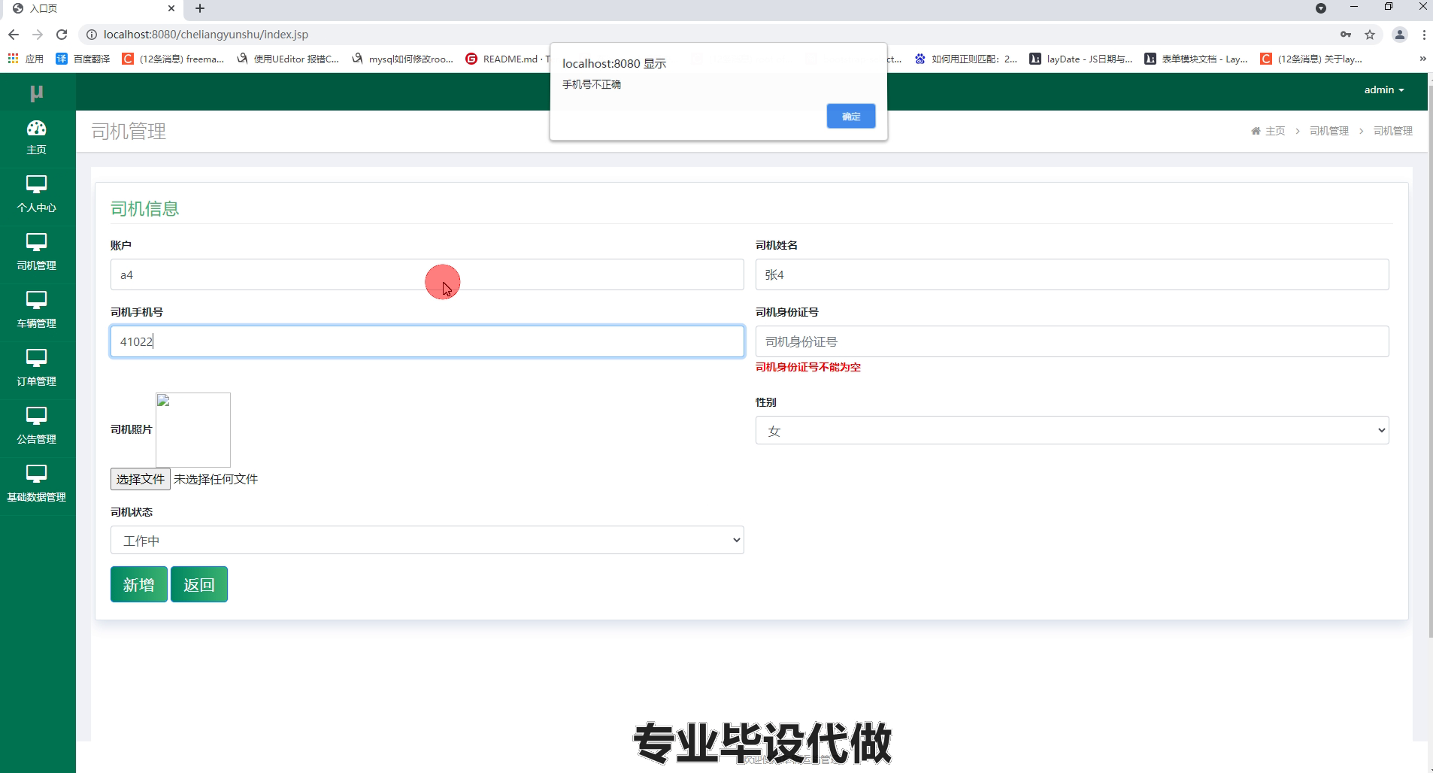The image size is (1433, 773).
Task: Expand the admin user dropdown
Action: (x=1384, y=89)
